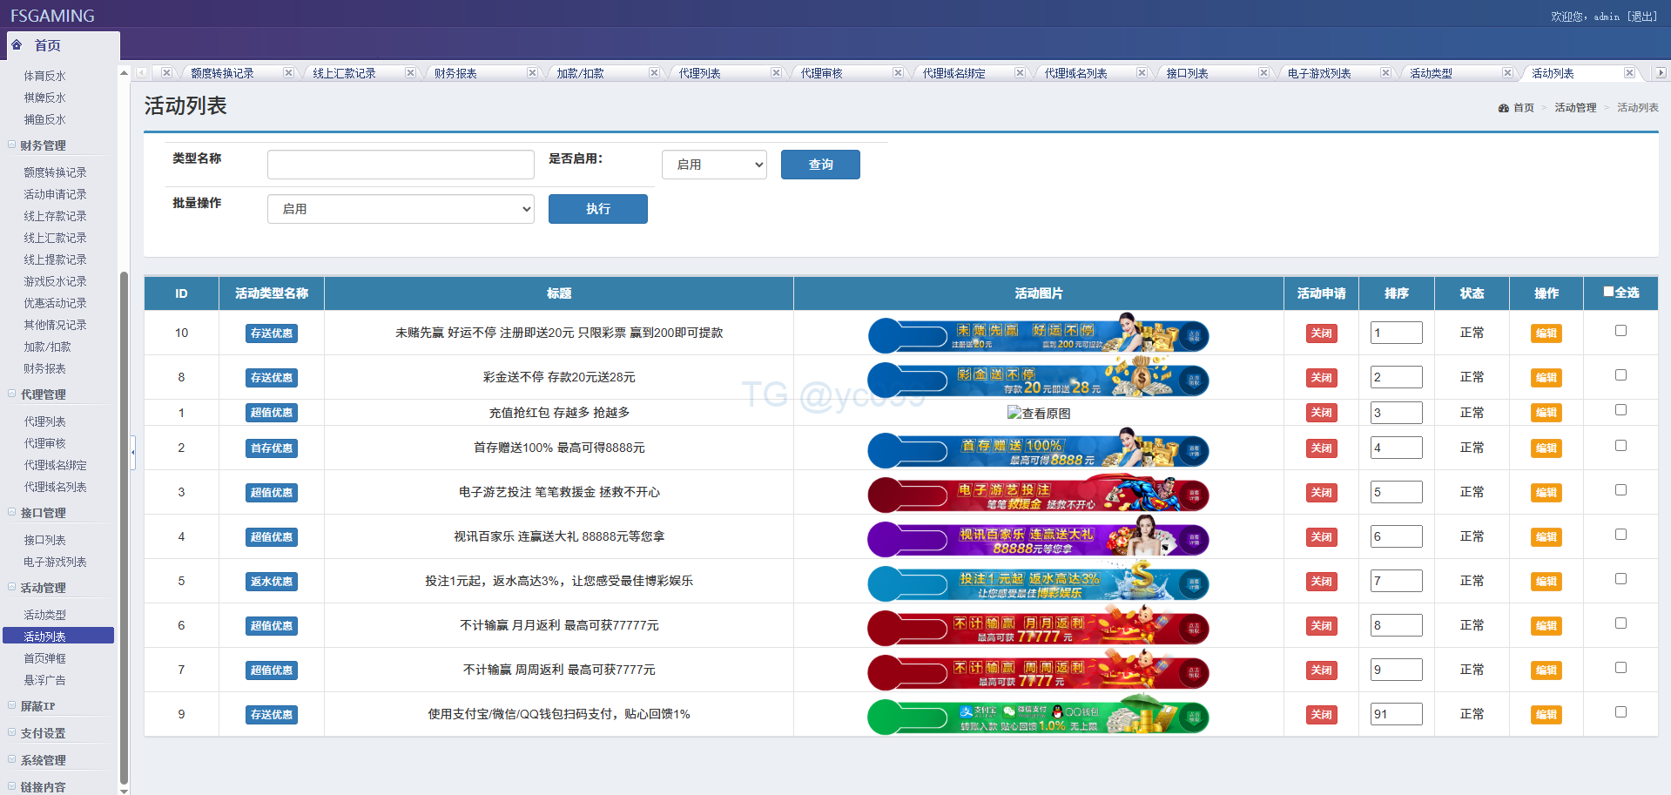Collapse the 财务管理 sidebar section
The width and height of the screenshot is (1671, 795).
pos(12,145)
